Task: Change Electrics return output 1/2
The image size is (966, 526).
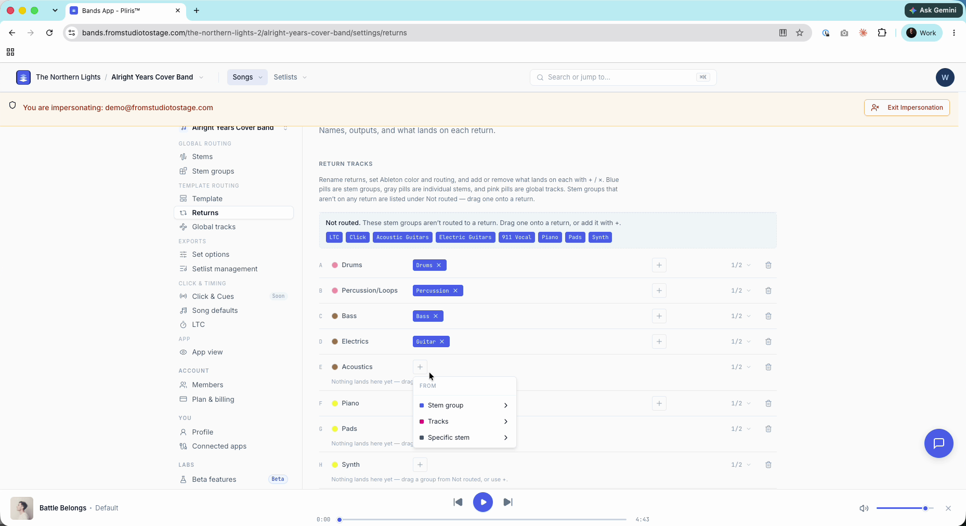Action: [741, 341]
